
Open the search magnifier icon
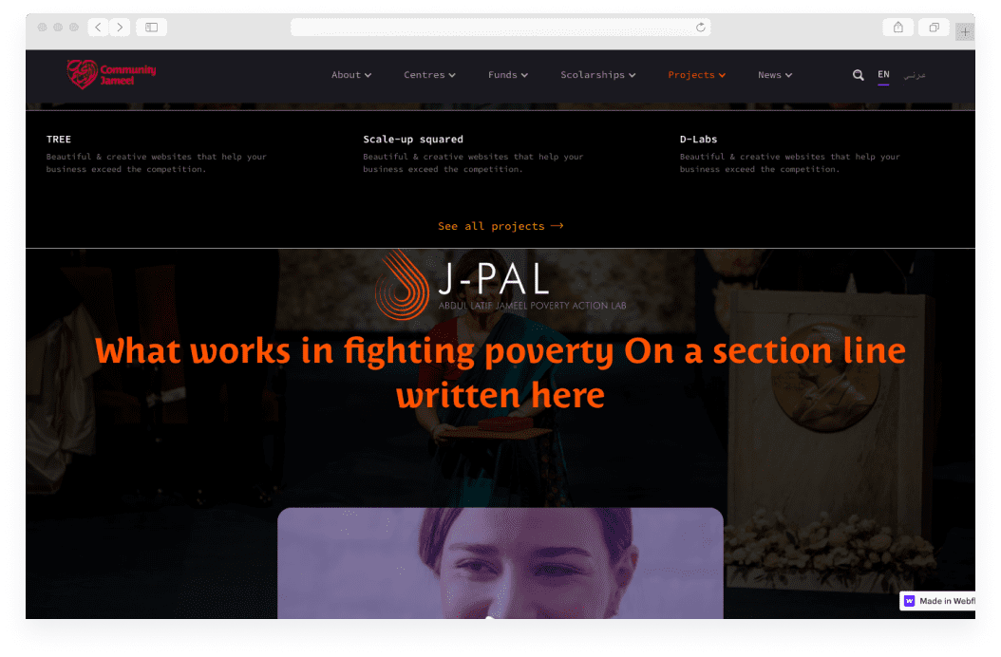pos(858,75)
